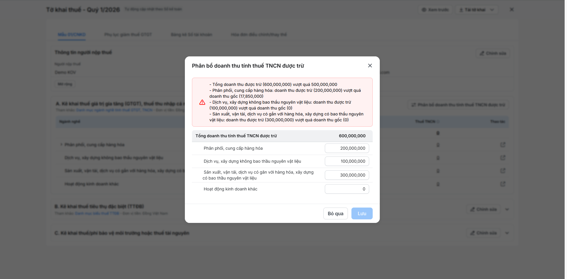
Task: Edit the 100,000,000 amount field
Action: [x=347, y=161]
